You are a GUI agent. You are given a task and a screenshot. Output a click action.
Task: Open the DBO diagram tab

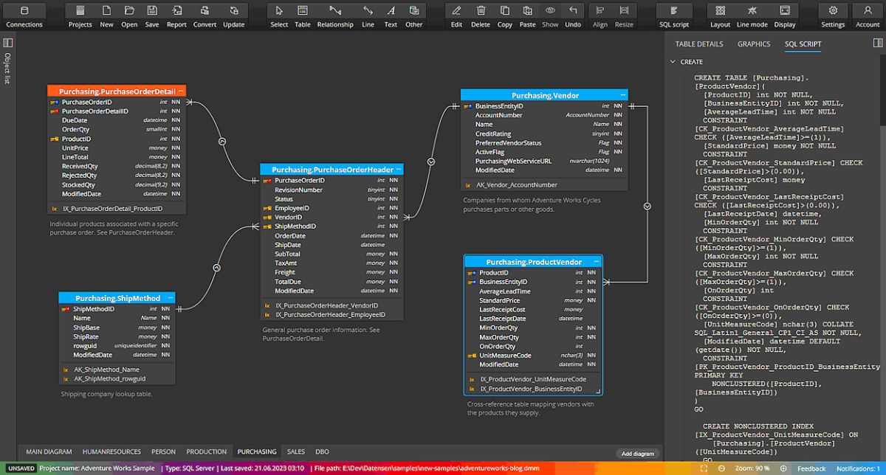(322, 451)
